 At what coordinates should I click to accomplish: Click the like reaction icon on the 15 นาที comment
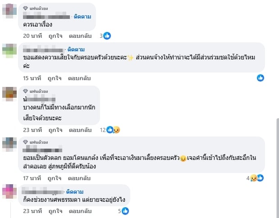[x=260, y=78]
